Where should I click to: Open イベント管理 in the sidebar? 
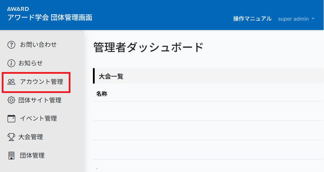pyautogui.click(x=38, y=119)
